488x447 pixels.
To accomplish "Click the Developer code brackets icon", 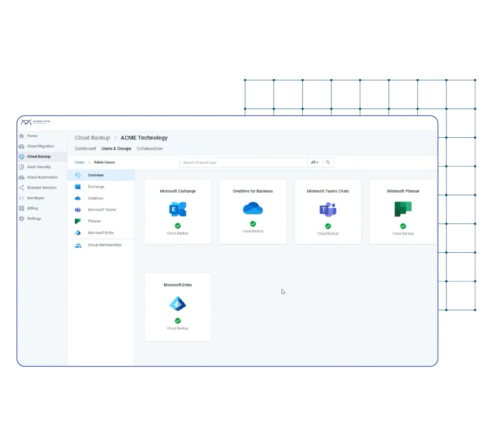I will (x=22, y=198).
